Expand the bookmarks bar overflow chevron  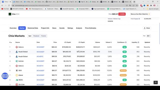(x=144, y=9)
